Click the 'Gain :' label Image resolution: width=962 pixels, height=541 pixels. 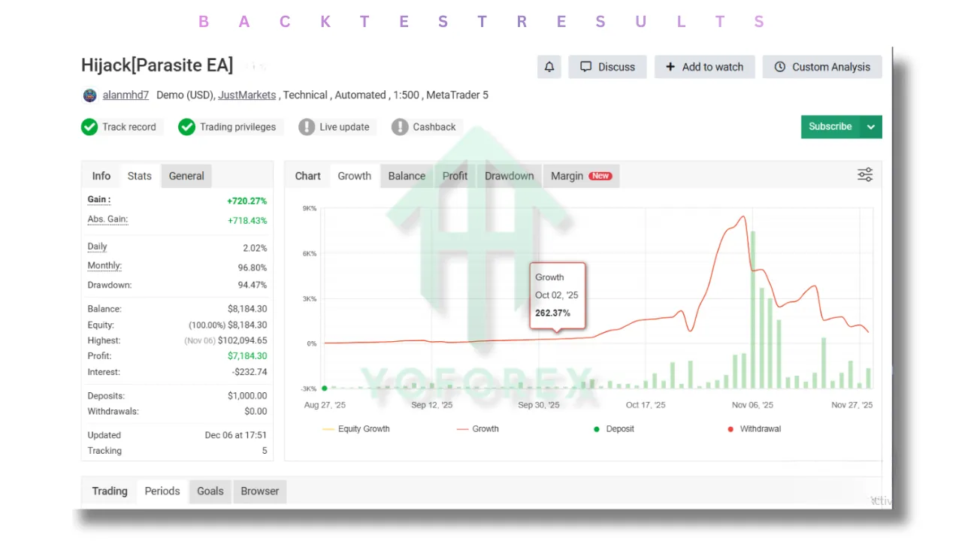(x=99, y=200)
